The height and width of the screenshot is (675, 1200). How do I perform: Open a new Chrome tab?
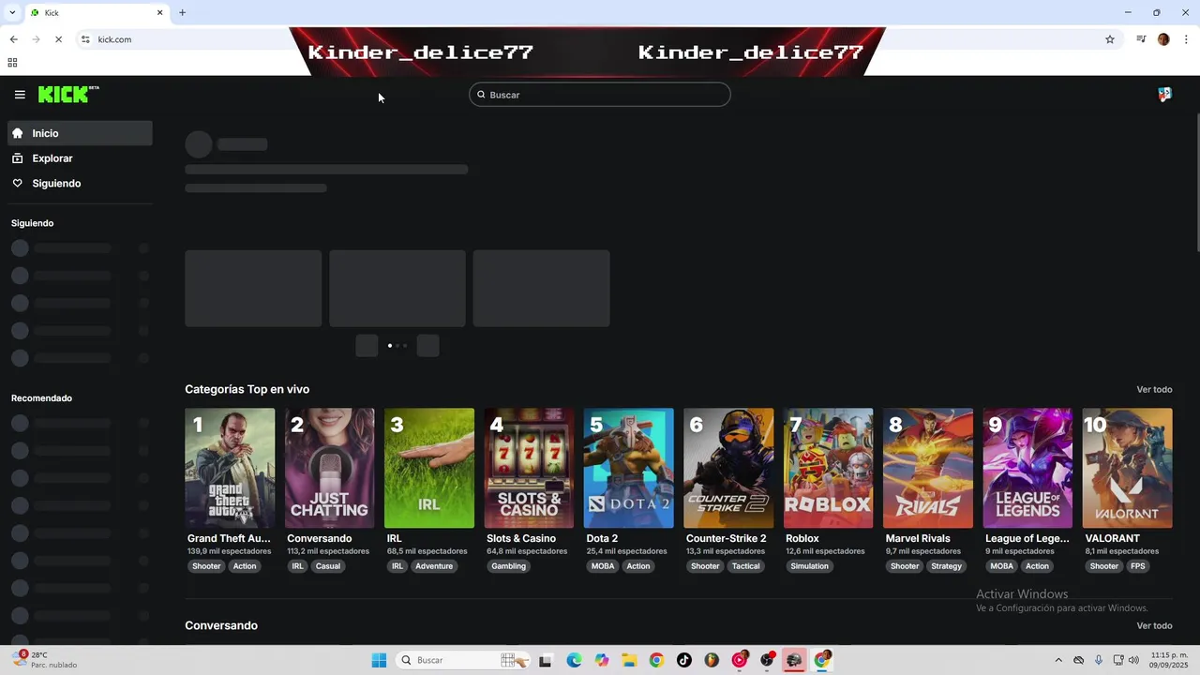tap(183, 12)
